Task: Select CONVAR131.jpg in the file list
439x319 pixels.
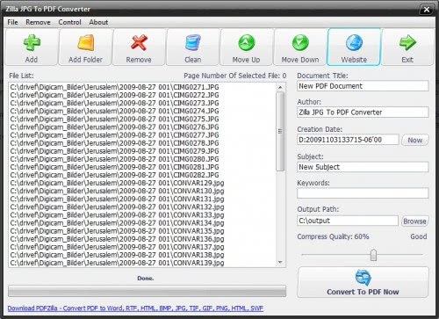Action: click(x=117, y=199)
